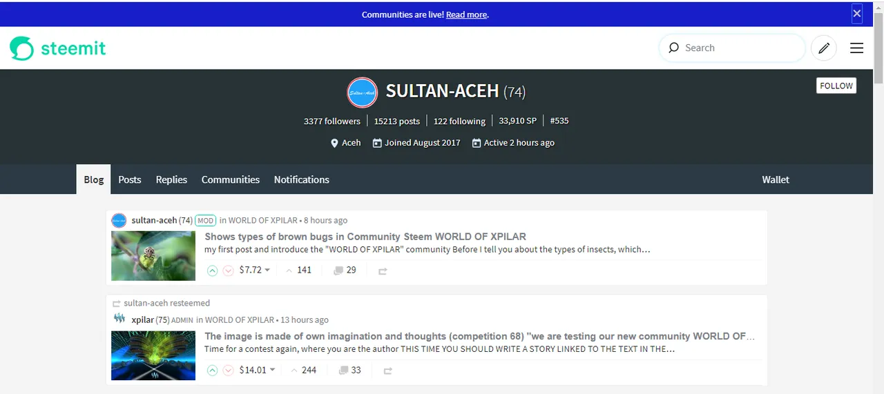Expand the $7.72 payout dropdown
Viewport: 884px width, 394px height.
(x=255, y=270)
